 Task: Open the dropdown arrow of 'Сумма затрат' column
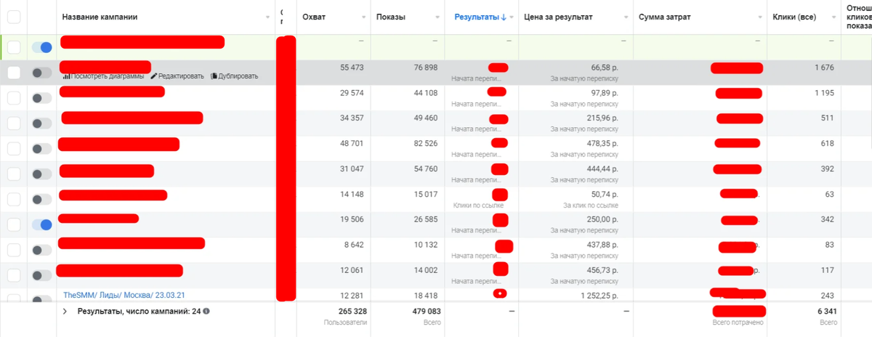[x=759, y=17]
